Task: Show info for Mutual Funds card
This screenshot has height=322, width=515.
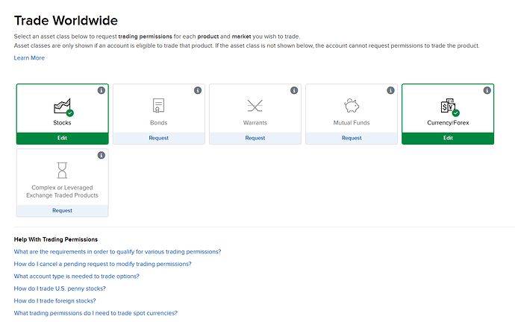Action: click(x=390, y=90)
